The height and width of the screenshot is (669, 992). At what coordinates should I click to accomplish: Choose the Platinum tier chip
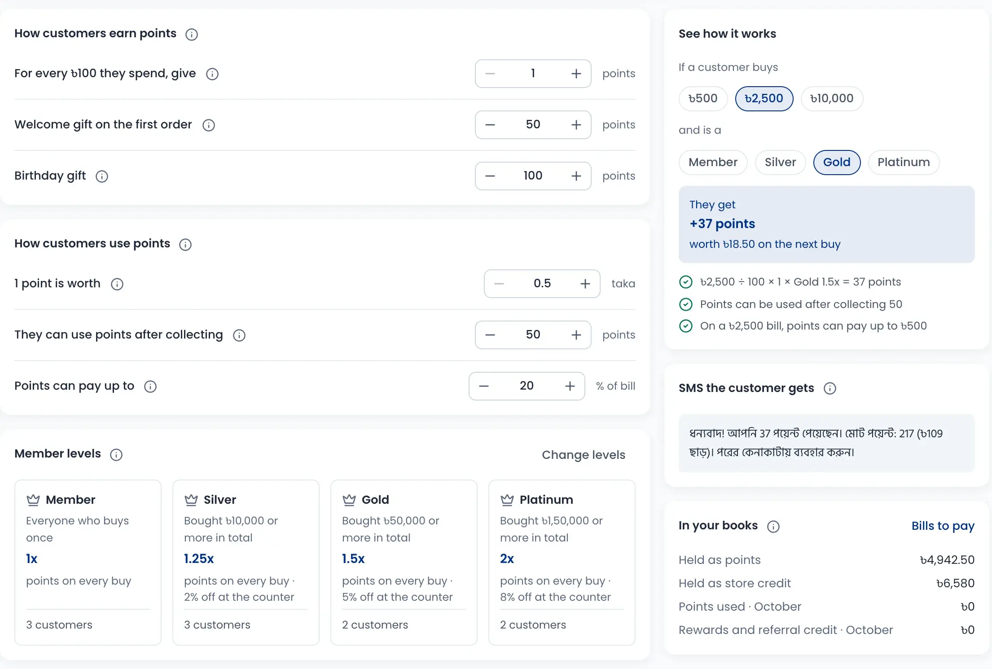tap(904, 163)
